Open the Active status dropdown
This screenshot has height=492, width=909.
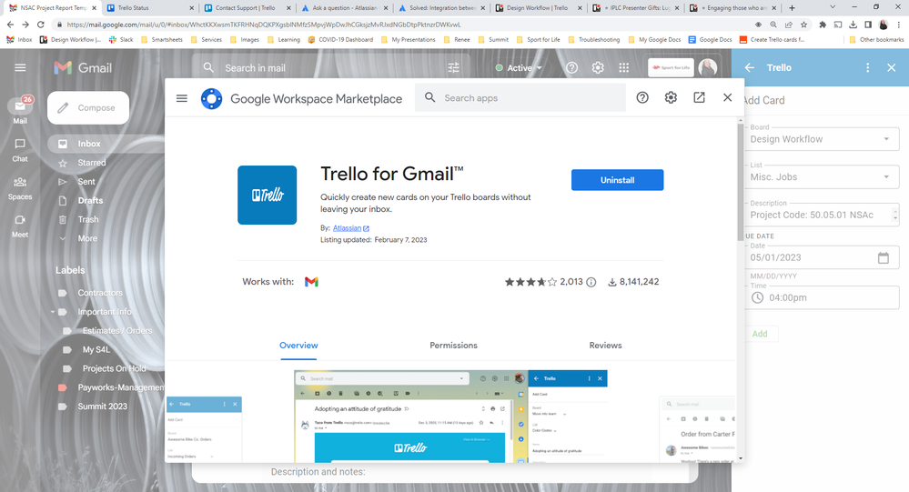coord(519,68)
